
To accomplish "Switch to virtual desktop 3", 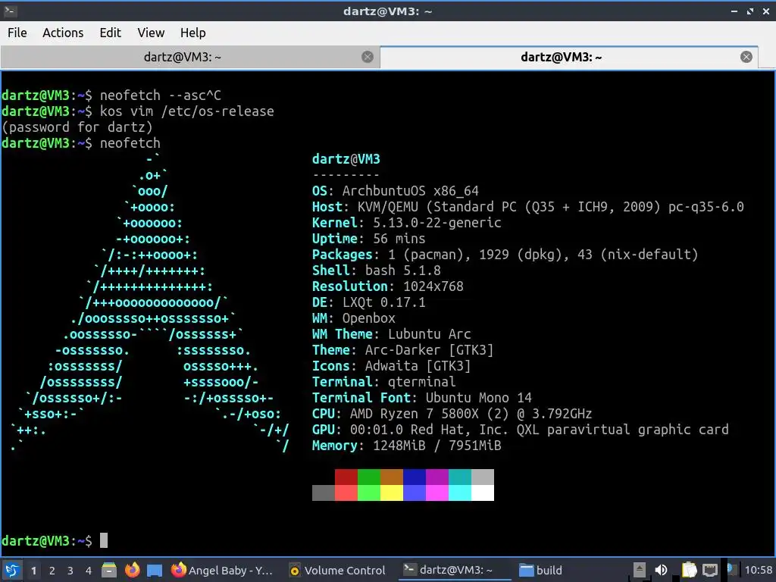I will 70,571.
